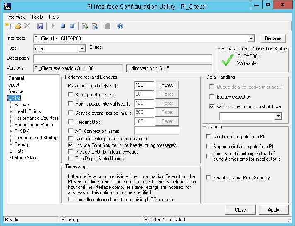
Task: Click the stop service square icon
Action: 63,26
